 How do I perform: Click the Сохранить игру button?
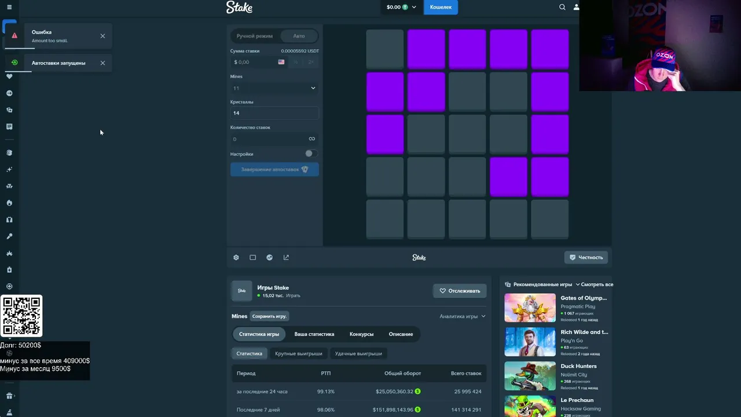click(269, 316)
